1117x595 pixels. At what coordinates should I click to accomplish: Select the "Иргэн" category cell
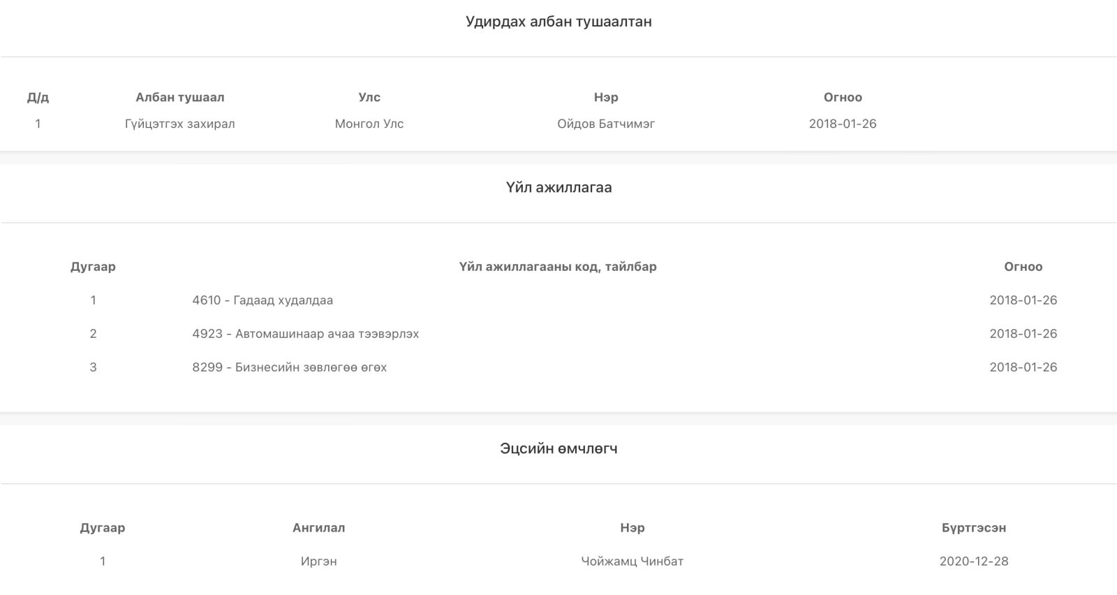tap(318, 561)
